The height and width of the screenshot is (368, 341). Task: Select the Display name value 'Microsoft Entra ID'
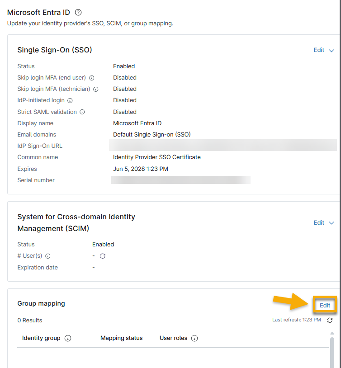click(x=137, y=123)
